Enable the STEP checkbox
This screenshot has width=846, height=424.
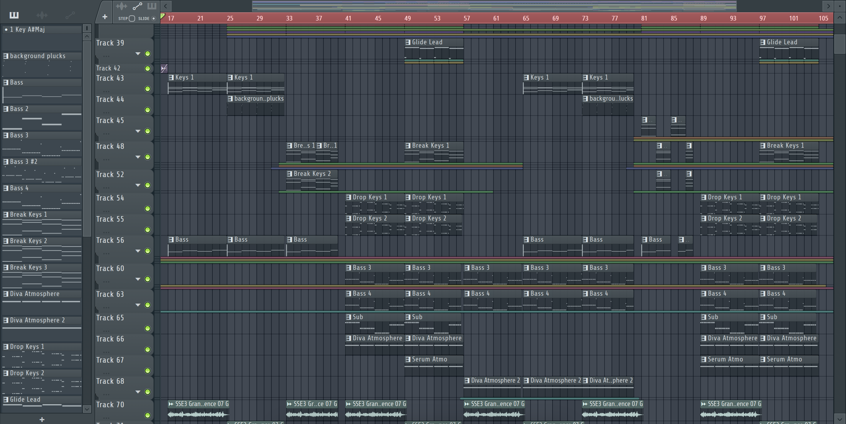pyautogui.click(x=132, y=18)
